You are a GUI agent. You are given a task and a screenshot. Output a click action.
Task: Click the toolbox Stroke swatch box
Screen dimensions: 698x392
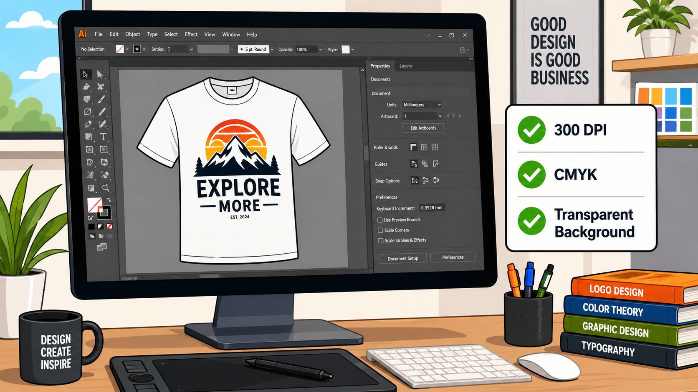pyautogui.click(x=104, y=212)
